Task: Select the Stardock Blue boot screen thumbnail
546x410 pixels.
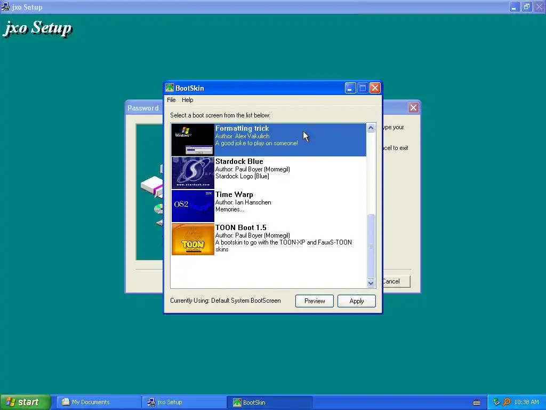Action: pos(192,173)
